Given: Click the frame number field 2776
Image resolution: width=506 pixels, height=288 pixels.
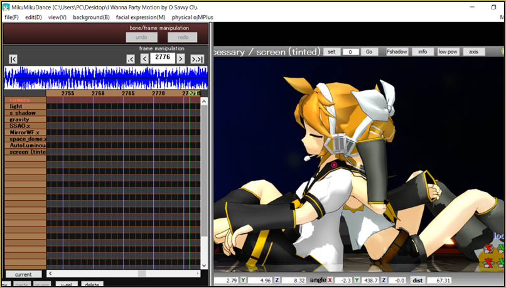Looking at the screenshot, I should [x=163, y=58].
